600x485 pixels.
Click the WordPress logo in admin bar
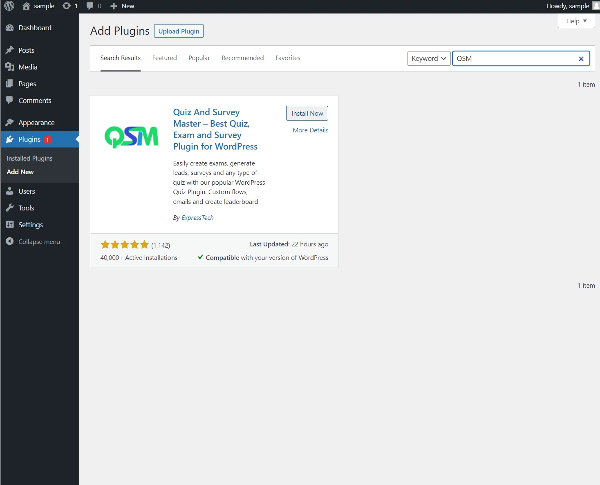(9, 6)
